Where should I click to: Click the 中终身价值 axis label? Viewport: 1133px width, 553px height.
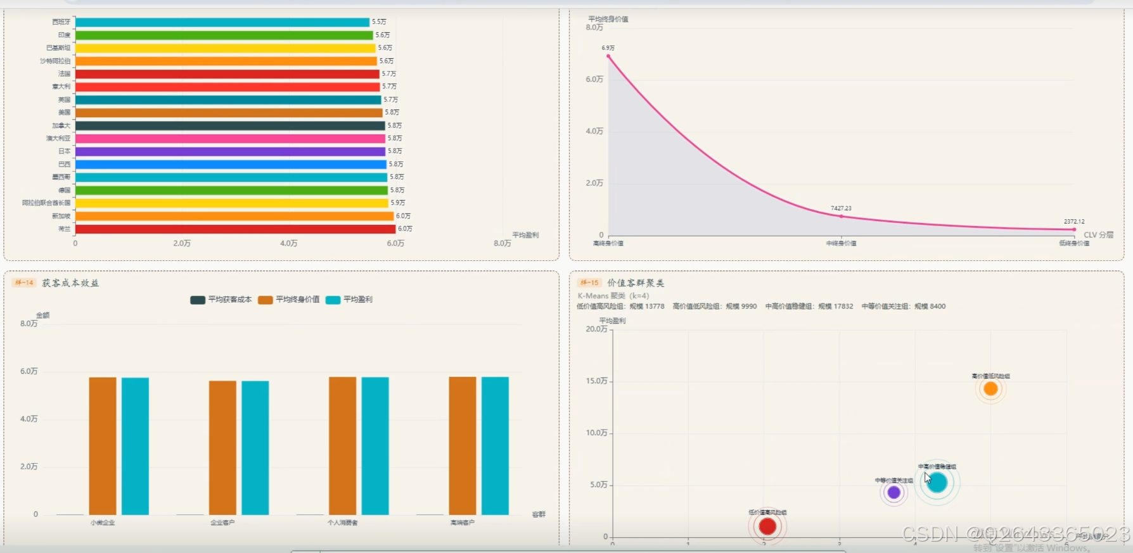pos(841,243)
